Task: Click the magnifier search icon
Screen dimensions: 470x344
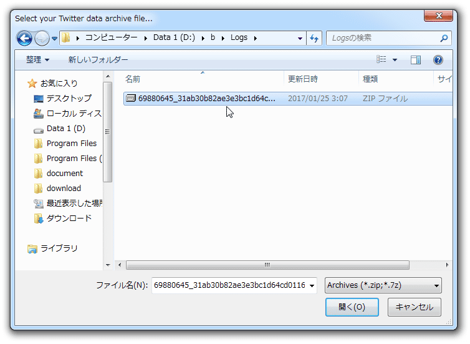Action: [x=444, y=38]
